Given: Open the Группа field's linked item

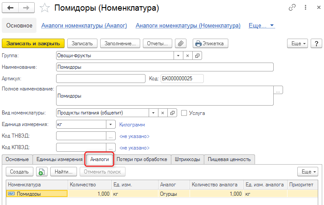Looking at the screenshot, I should (198, 56).
